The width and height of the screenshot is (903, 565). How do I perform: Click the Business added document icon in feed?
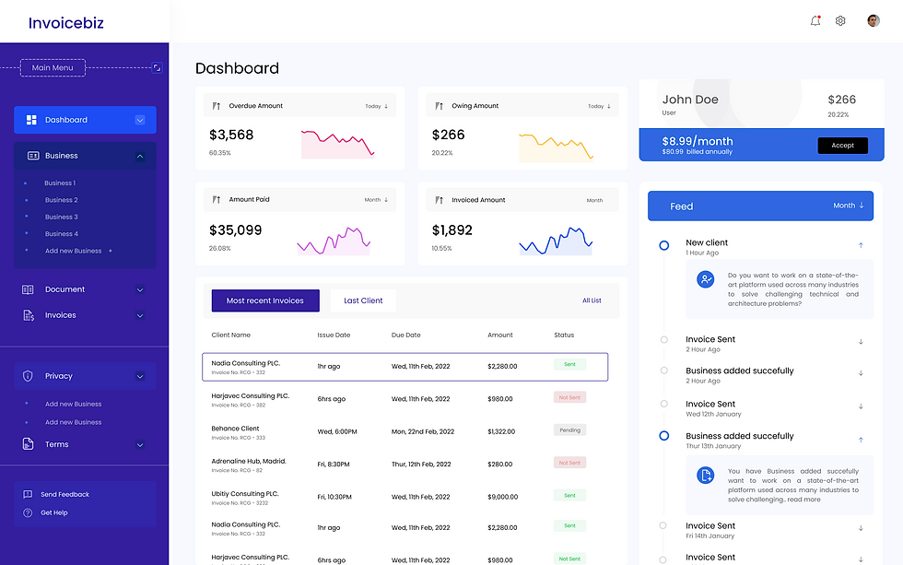click(706, 476)
